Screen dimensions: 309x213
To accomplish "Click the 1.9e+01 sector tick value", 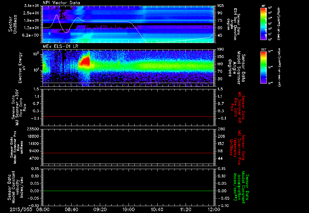I will pyautogui.click(x=31, y=20).
